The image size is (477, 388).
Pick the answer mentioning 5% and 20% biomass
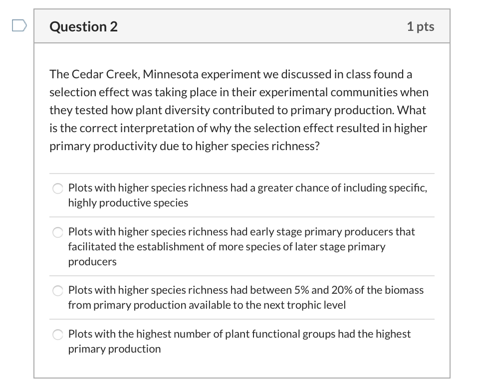tap(57, 291)
